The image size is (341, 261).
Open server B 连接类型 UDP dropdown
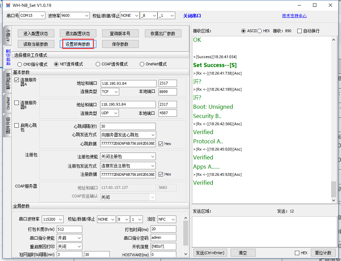[109, 113]
